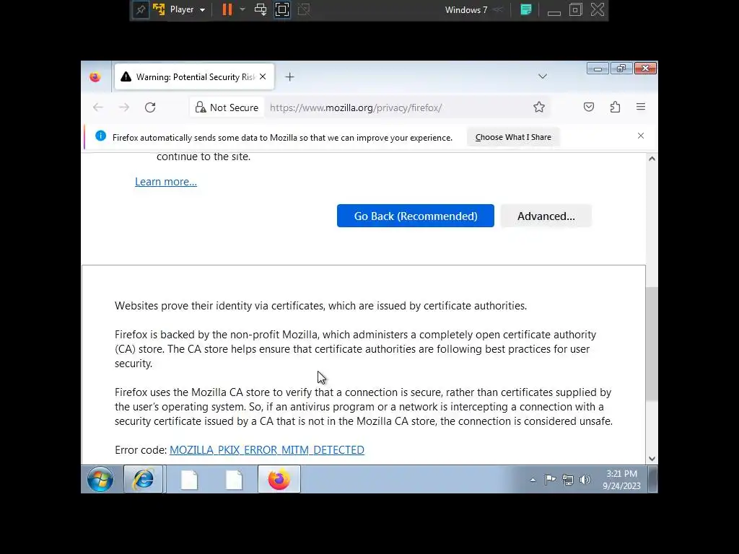Click Go Back (Recommended) button
The height and width of the screenshot is (554, 739).
[x=415, y=216]
